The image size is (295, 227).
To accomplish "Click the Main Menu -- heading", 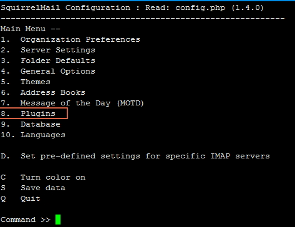I will click(31, 29).
